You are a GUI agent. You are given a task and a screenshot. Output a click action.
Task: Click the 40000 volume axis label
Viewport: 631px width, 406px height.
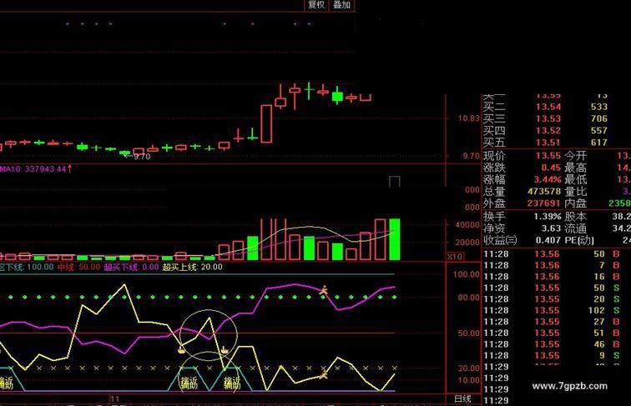click(x=467, y=225)
